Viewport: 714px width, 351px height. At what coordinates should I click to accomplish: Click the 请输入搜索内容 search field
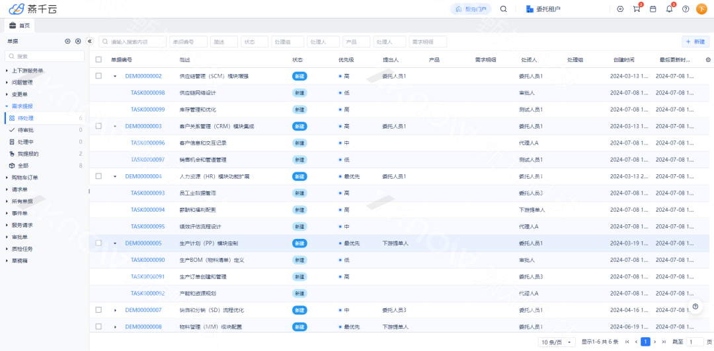click(x=132, y=42)
